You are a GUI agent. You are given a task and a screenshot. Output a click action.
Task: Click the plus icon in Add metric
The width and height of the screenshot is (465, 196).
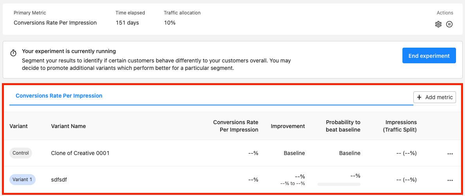(419, 97)
